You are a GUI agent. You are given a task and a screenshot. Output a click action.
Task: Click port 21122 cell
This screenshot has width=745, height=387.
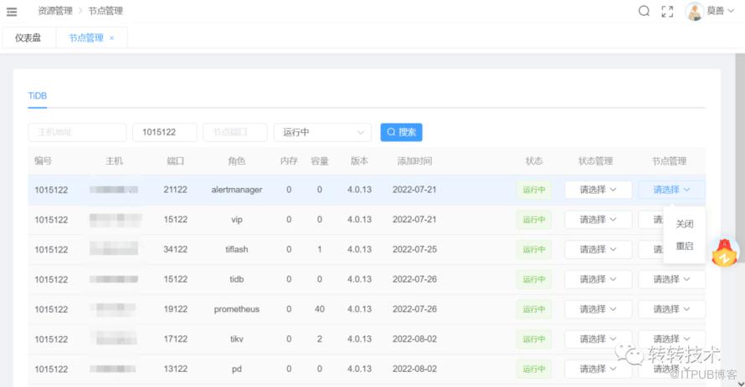[175, 190]
